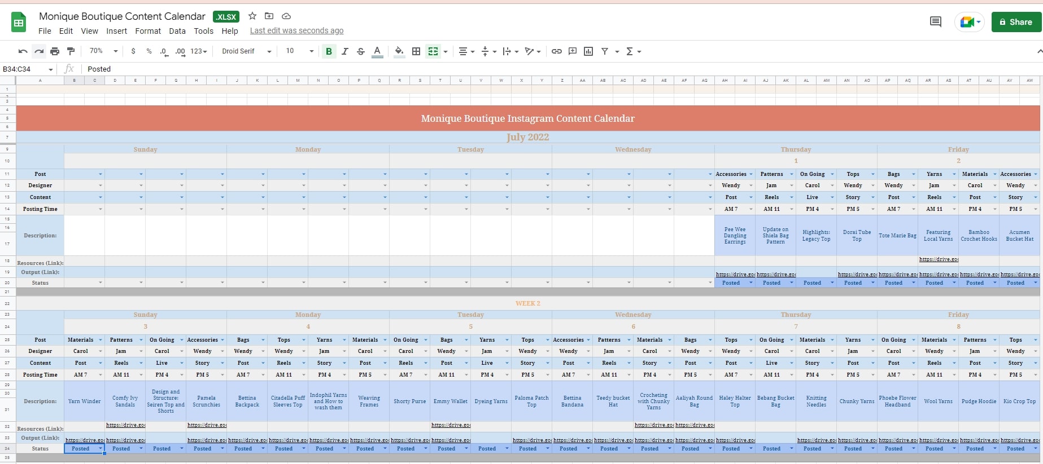Open the fill color picker
This screenshot has height=464, width=1043.
coord(399,51)
